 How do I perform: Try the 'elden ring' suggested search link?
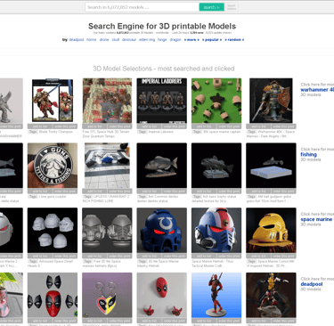[147, 40]
